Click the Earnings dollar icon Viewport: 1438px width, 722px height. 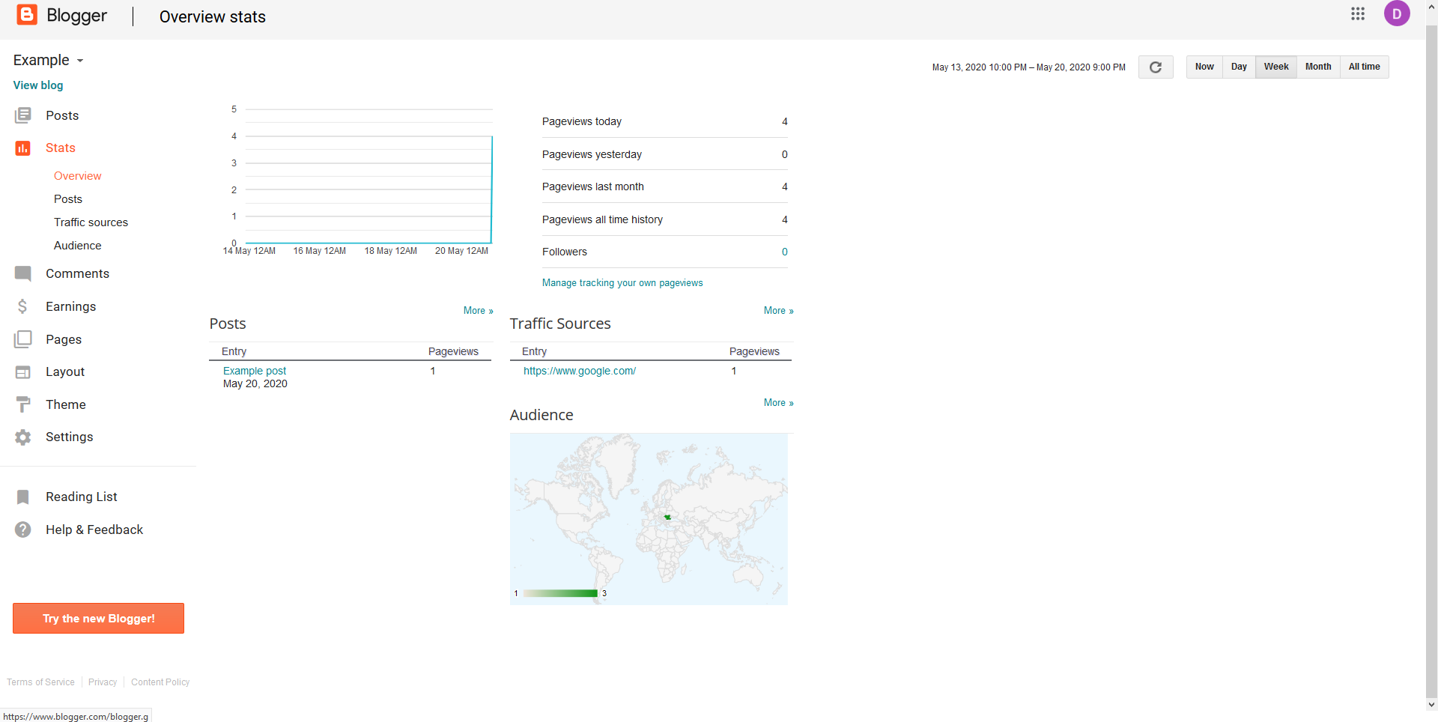point(23,306)
